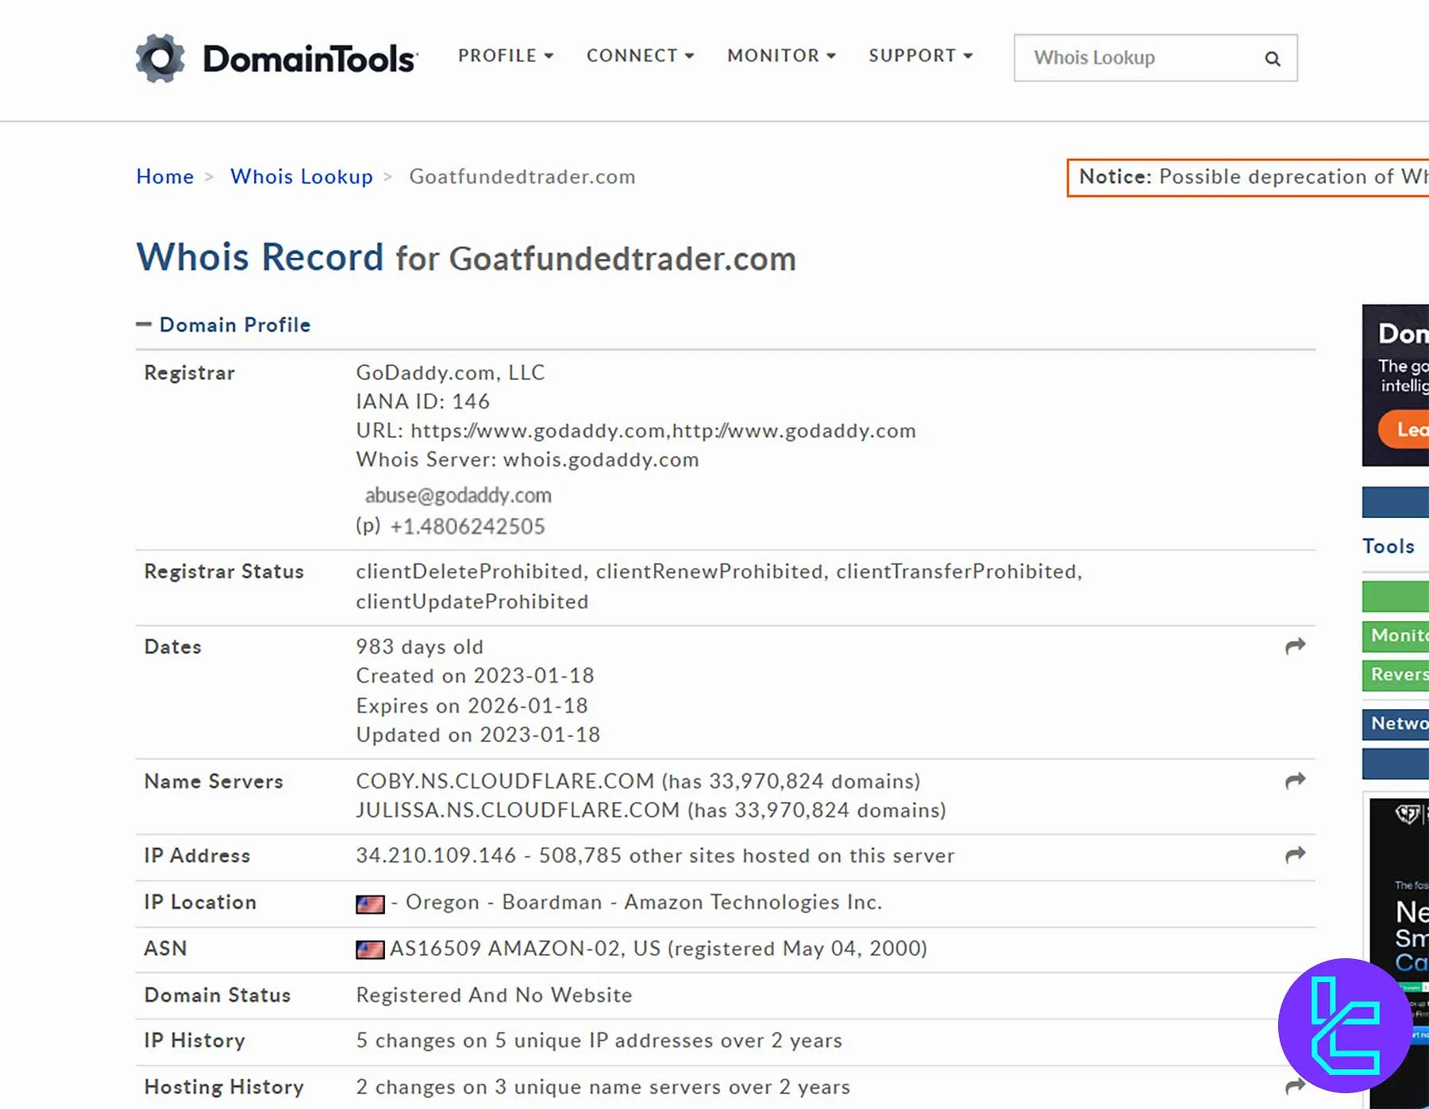Click the share arrow in IP Address row
The height and width of the screenshot is (1109, 1429).
pos(1295,855)
